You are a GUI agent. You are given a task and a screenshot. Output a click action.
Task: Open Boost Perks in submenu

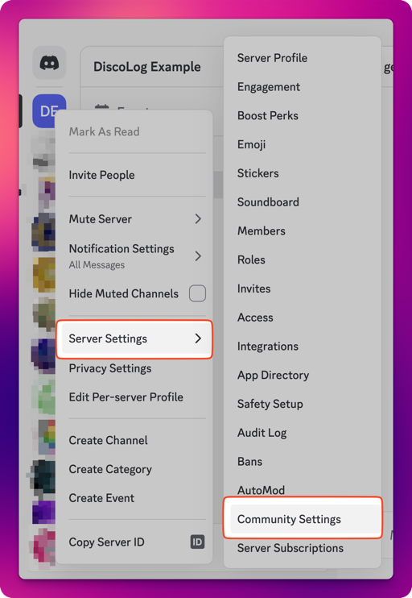pos(303,115)
